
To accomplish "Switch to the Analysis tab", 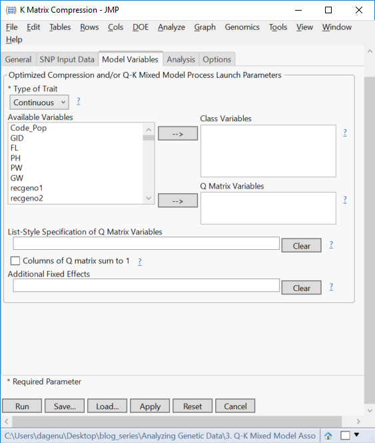I will pyautogui.click(x=181, y=59).
